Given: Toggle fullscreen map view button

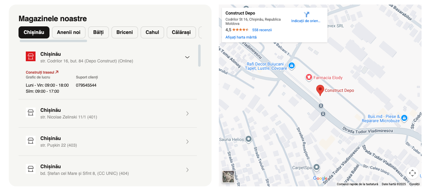Looking at the screenshot, I should coord(412,173).
